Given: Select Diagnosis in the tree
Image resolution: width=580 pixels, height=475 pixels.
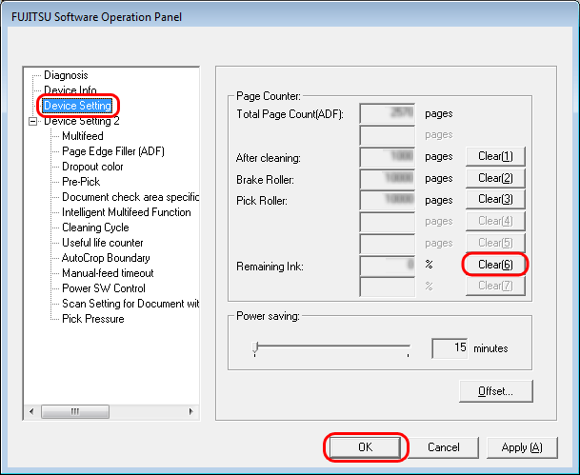Looking at the screenshot, I should (x=66, y=75).
